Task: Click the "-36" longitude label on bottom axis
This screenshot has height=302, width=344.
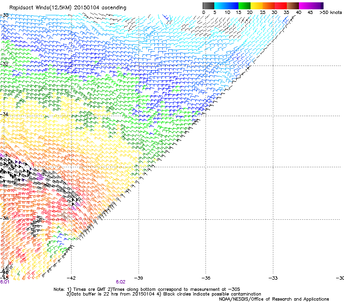Action: 206,278
